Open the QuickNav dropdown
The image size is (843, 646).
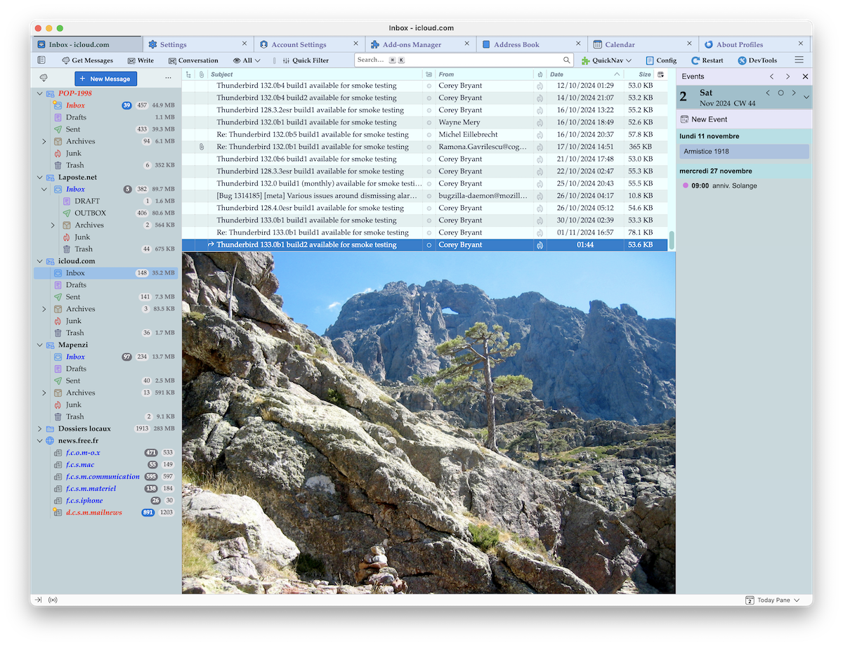point(606,60)
